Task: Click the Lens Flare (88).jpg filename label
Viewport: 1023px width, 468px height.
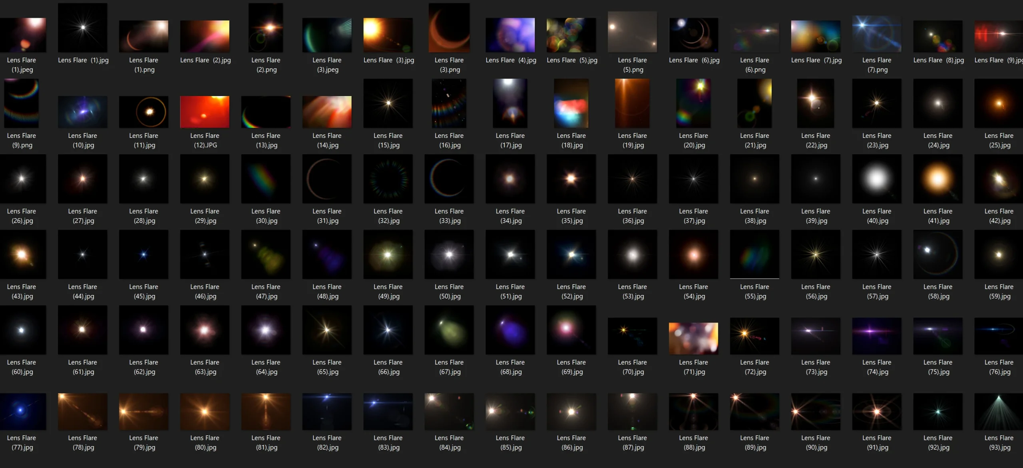Action: click(693, 442)
